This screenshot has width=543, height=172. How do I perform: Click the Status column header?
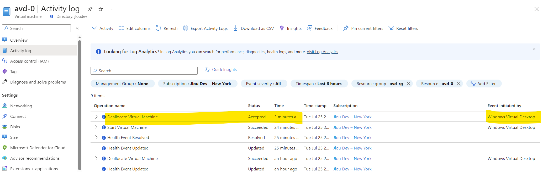tap(254, 106)
